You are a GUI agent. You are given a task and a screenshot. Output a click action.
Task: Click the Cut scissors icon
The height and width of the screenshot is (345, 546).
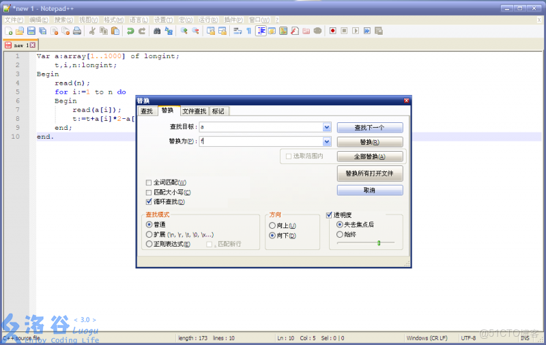coord(92,31)
